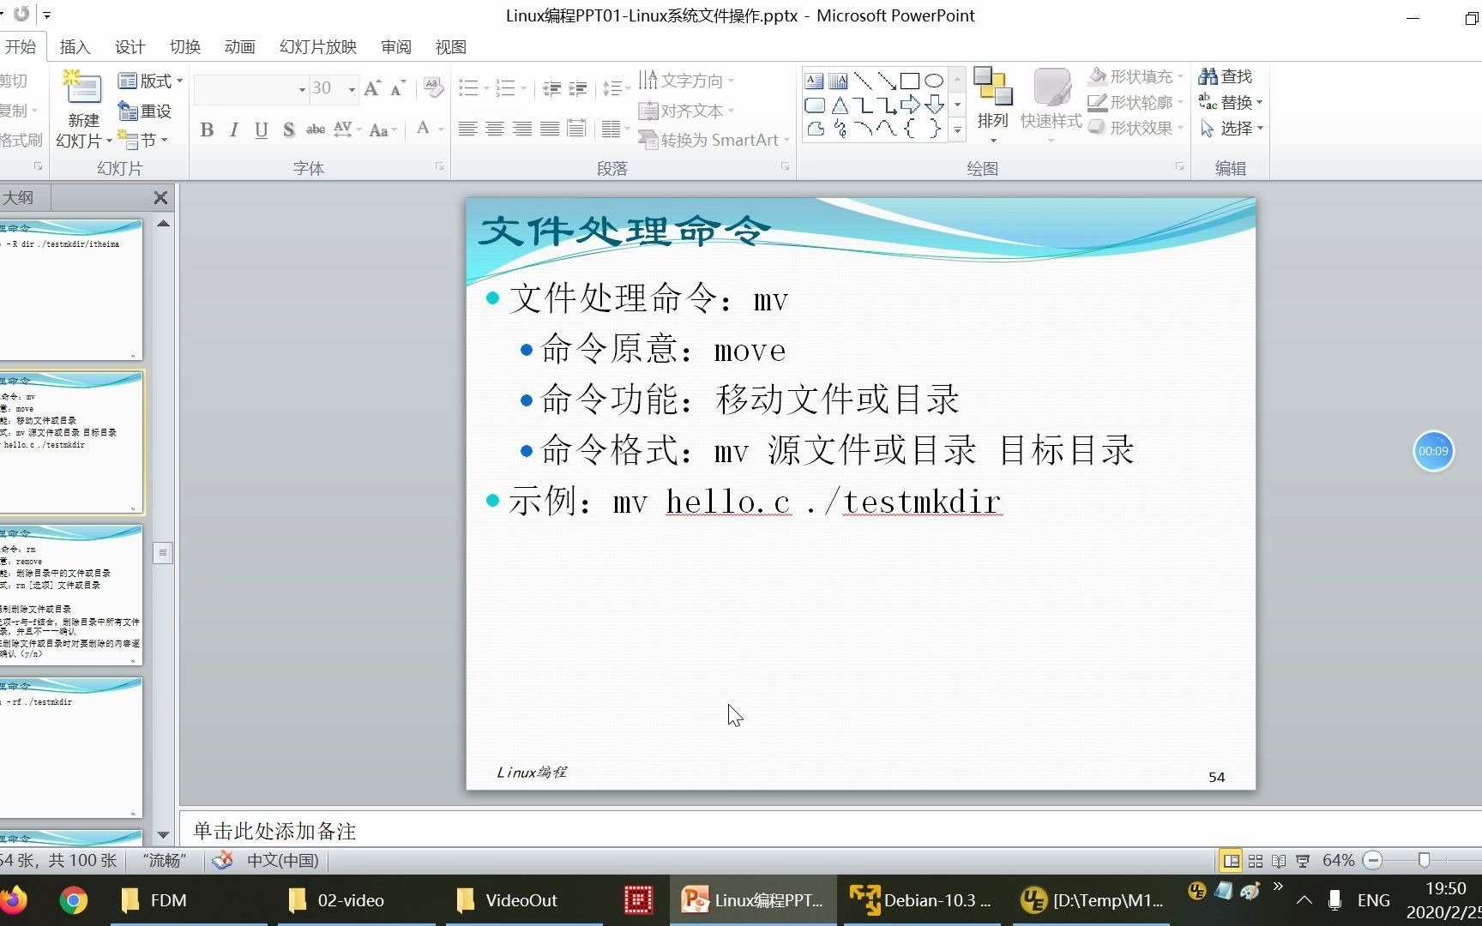Toggle bold formatting
Screen dimensions: 1482x926
pyautogui.click(x=206, y=129)
